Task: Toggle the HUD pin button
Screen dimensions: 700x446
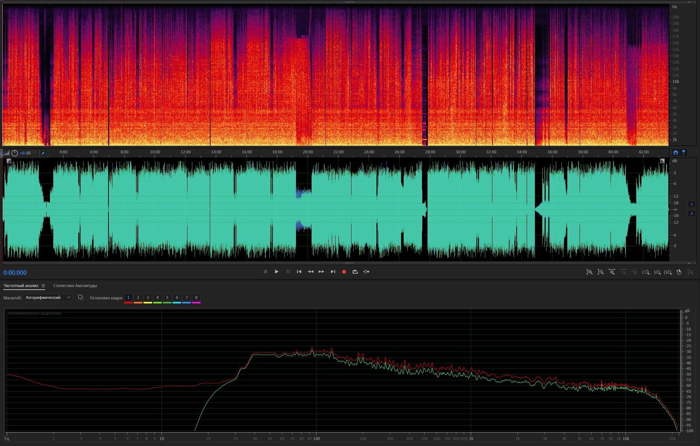Action: pos(43,153)
